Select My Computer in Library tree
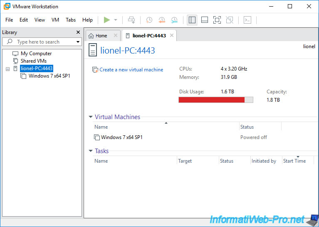Viewport: 319px width, 227px height. (x=36, y=54)
